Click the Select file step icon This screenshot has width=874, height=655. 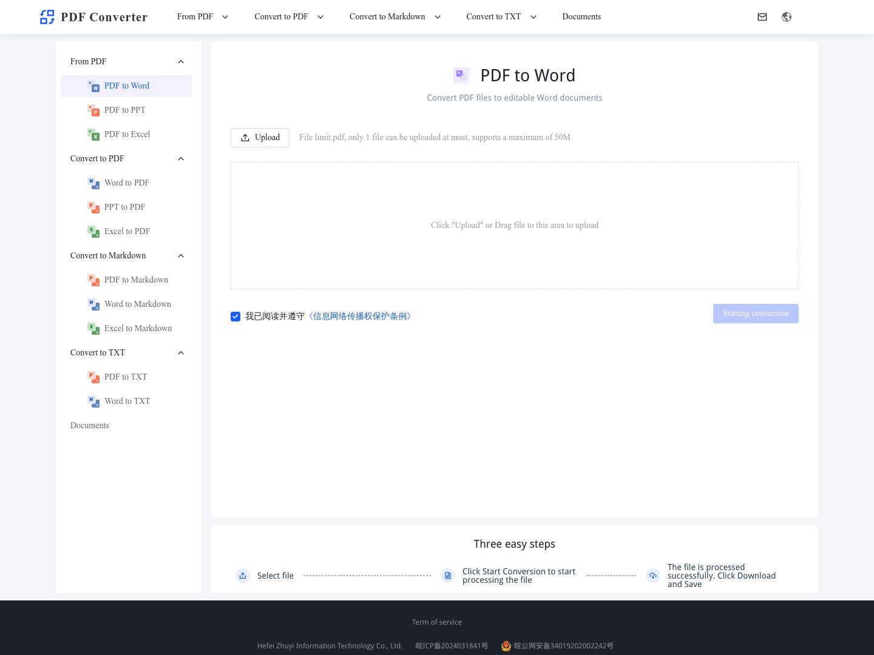243,576
